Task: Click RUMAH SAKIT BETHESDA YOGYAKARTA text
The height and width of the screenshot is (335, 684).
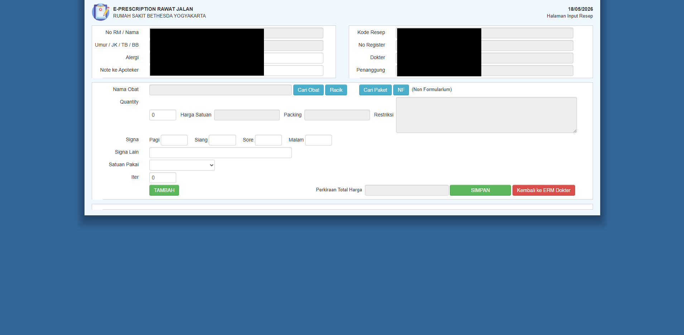Action: 159,16
